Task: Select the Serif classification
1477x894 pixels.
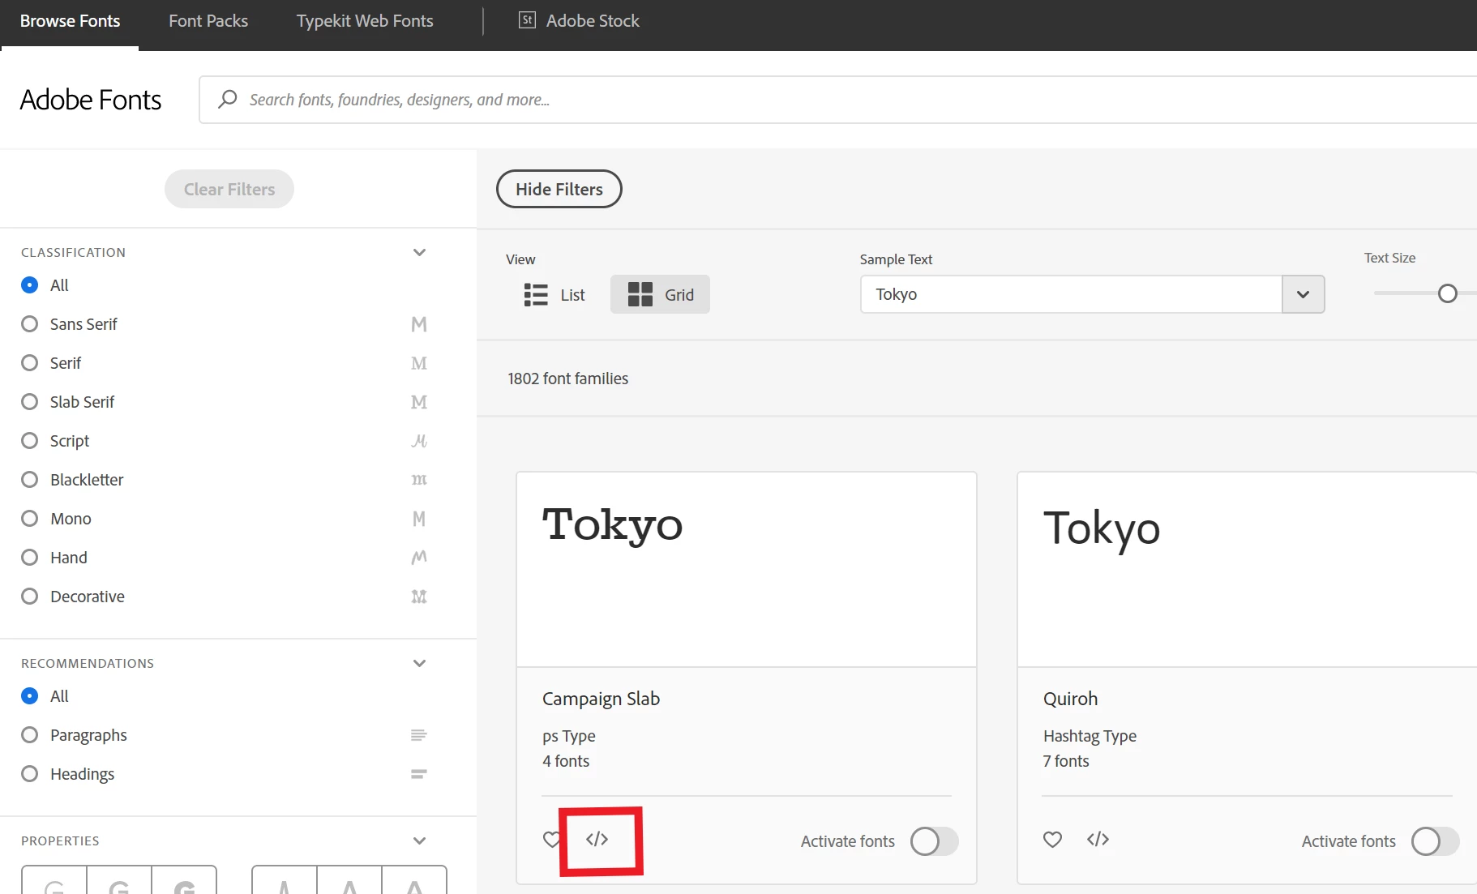Action: pos(30,363)
